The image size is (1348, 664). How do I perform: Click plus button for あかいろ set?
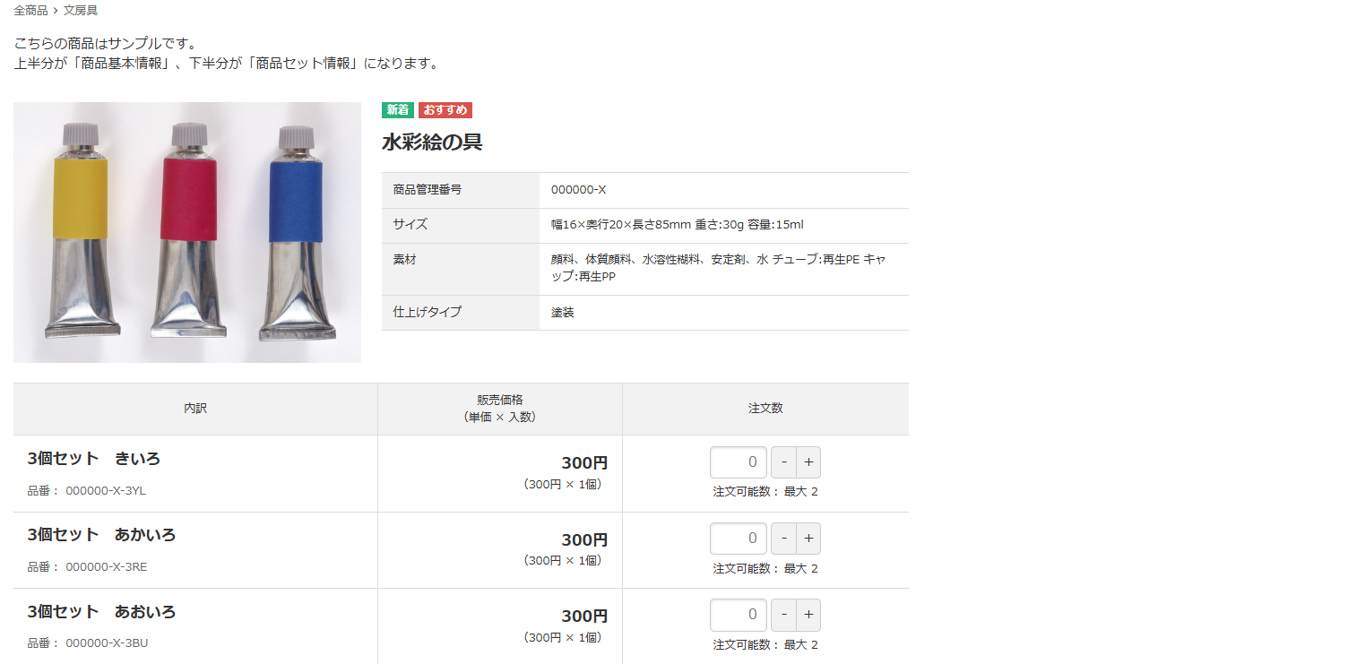click(x=808, y=539)
